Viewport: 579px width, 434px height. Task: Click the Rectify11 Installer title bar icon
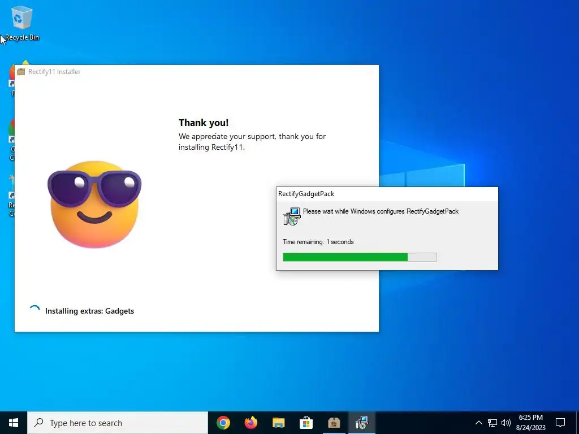(x=21, y=72)
